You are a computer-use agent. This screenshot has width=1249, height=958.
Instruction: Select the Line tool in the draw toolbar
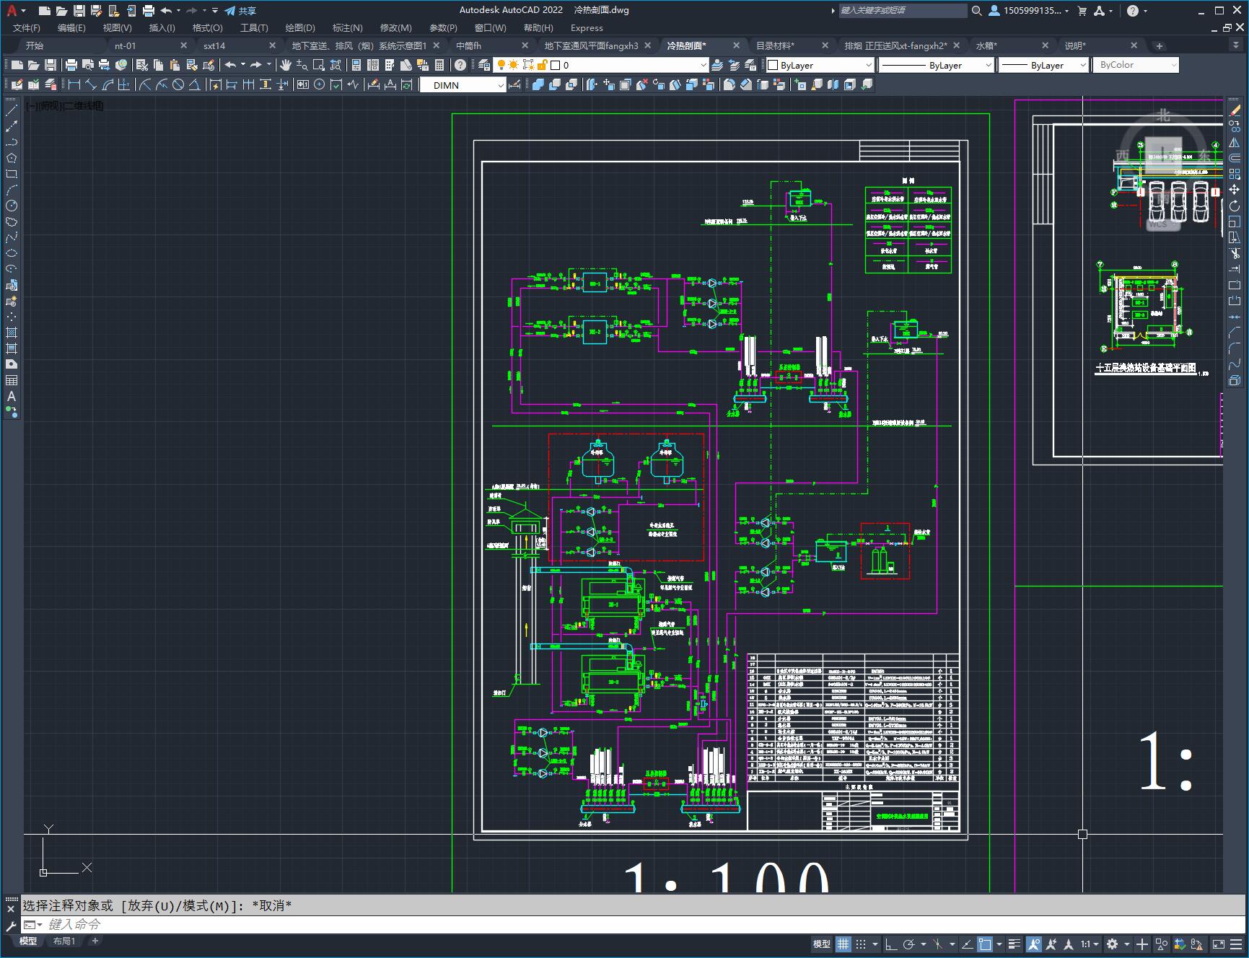12,110
